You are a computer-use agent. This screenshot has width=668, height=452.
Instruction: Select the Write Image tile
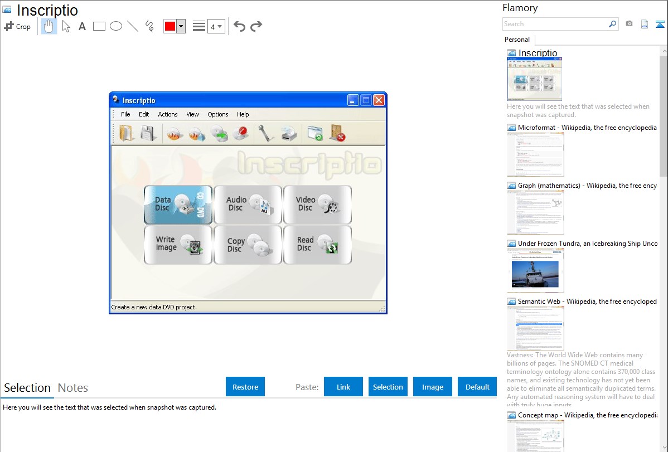click(x=178, y=245)
